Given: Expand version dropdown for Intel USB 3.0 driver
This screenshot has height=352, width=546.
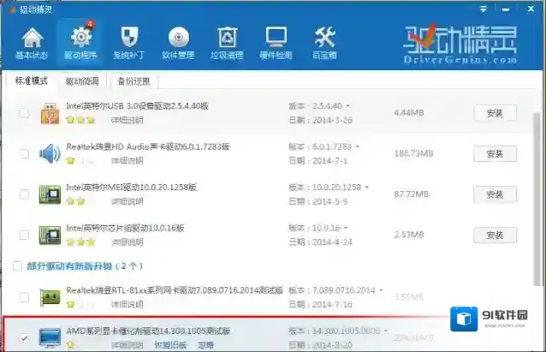Looking at the screenshot, I should [348, 106].
